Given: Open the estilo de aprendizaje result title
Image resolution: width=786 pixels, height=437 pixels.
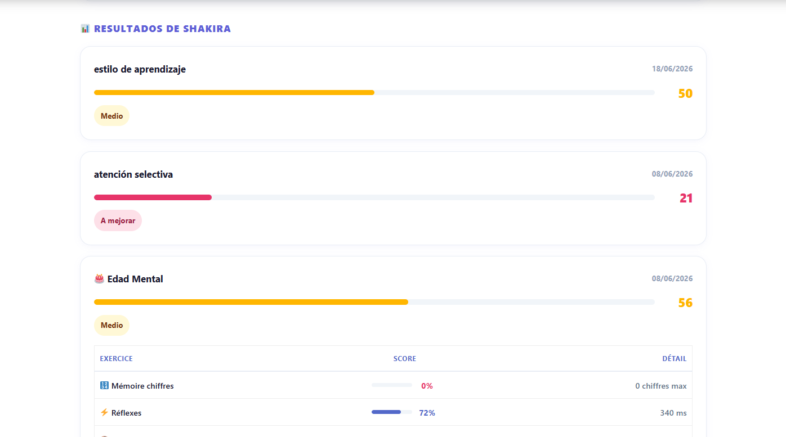Looking at the screenshot, I should [140, 69].
